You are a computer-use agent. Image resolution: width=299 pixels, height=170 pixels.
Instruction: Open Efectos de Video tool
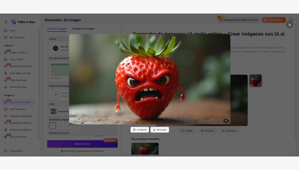[x=18, y=87]
